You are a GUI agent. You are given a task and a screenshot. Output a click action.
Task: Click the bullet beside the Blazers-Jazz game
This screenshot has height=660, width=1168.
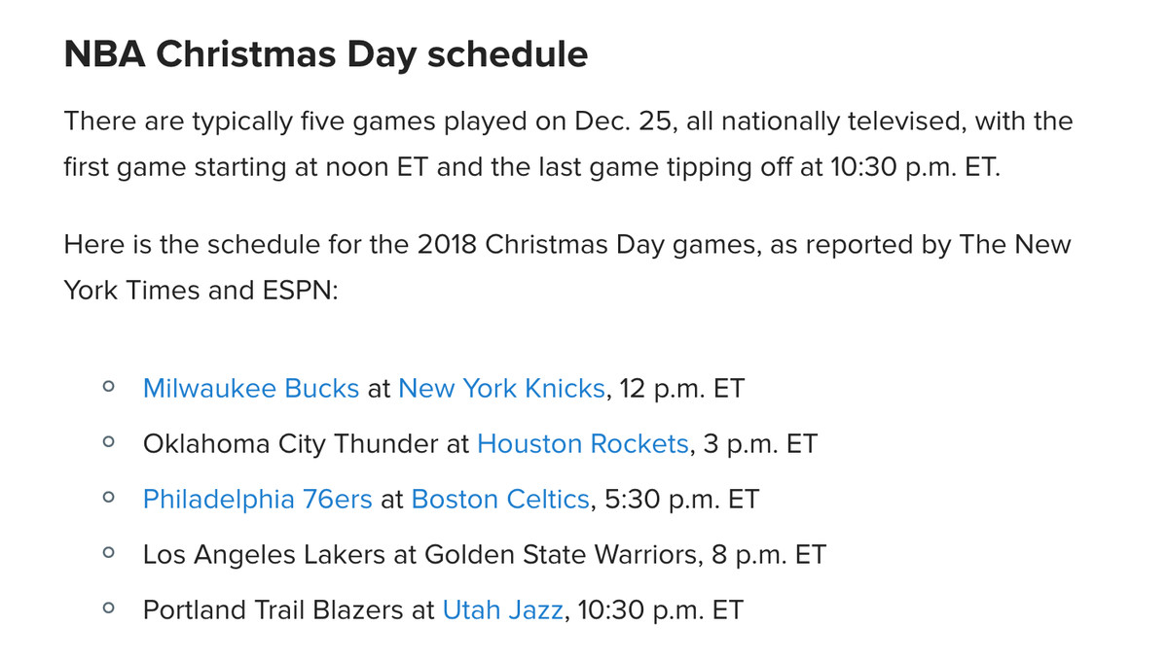tap(108, 609)
